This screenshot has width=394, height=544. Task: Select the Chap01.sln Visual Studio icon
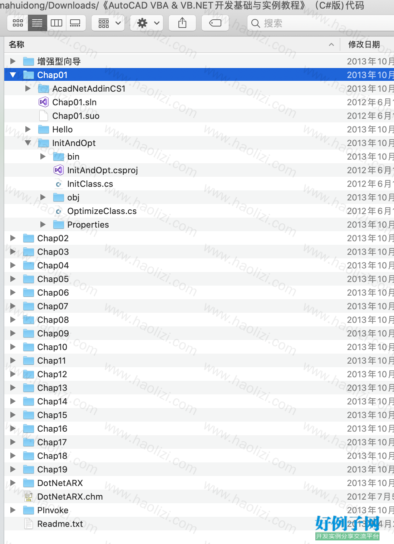[43, 102]
